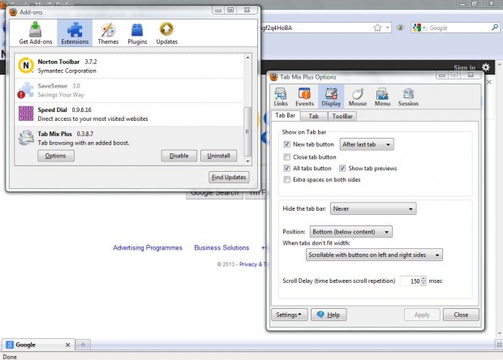Click Help in Tab Mix Plus Options
503x360 pixels.
point(329,315)
